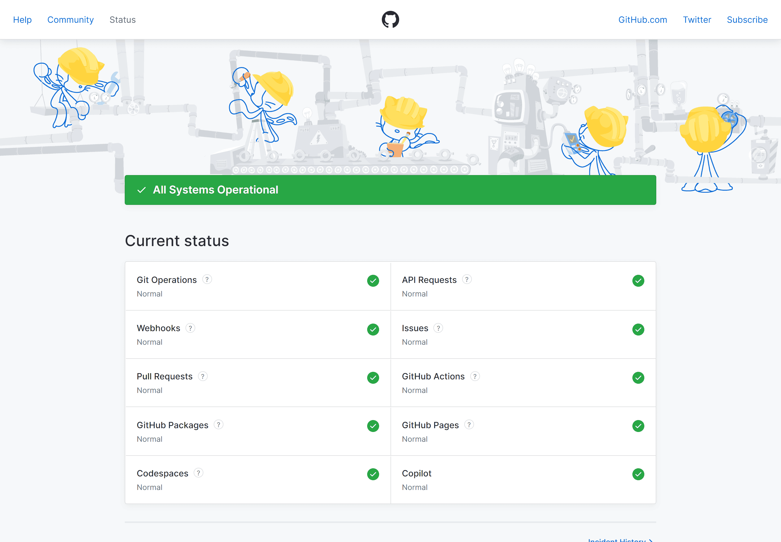Click the green status check beside API Requests
The height and width of the screenshot is (542, 781).
638,281
